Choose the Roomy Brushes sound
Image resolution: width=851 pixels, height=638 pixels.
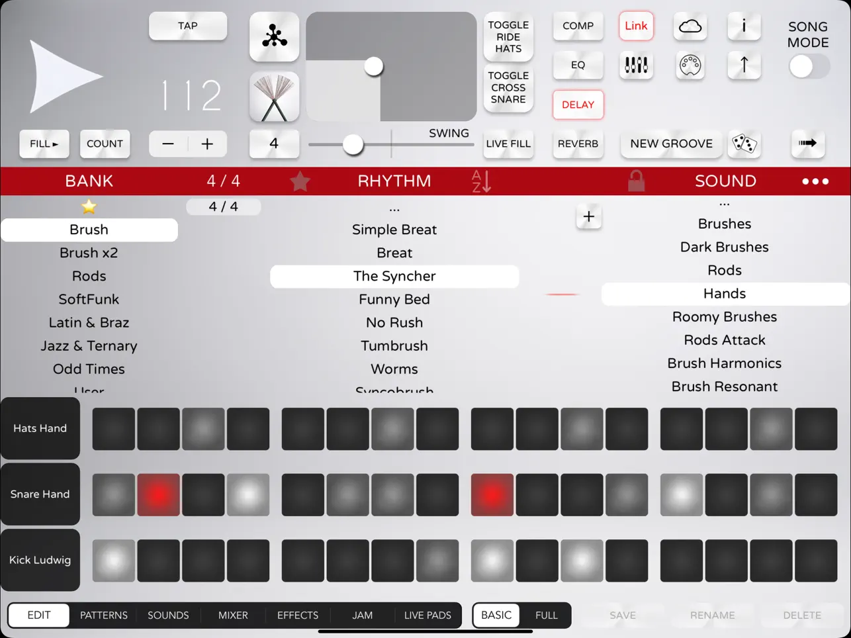pos(725,316)
